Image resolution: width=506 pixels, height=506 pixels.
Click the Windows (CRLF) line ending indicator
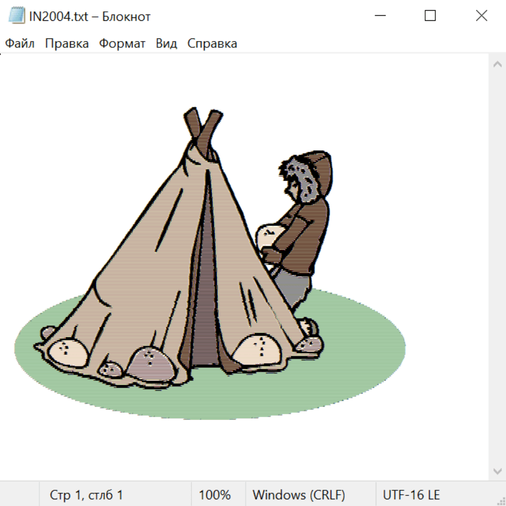coord(299,495)
